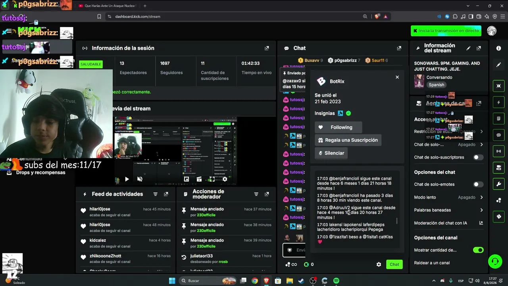Viewport: 508px width, 286px height.
Task: Open the Moderación del chat con IA link icon
Action: [x=481, y=223]
